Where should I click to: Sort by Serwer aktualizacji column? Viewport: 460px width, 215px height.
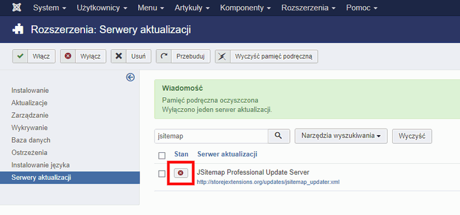[x=227, y=154]
